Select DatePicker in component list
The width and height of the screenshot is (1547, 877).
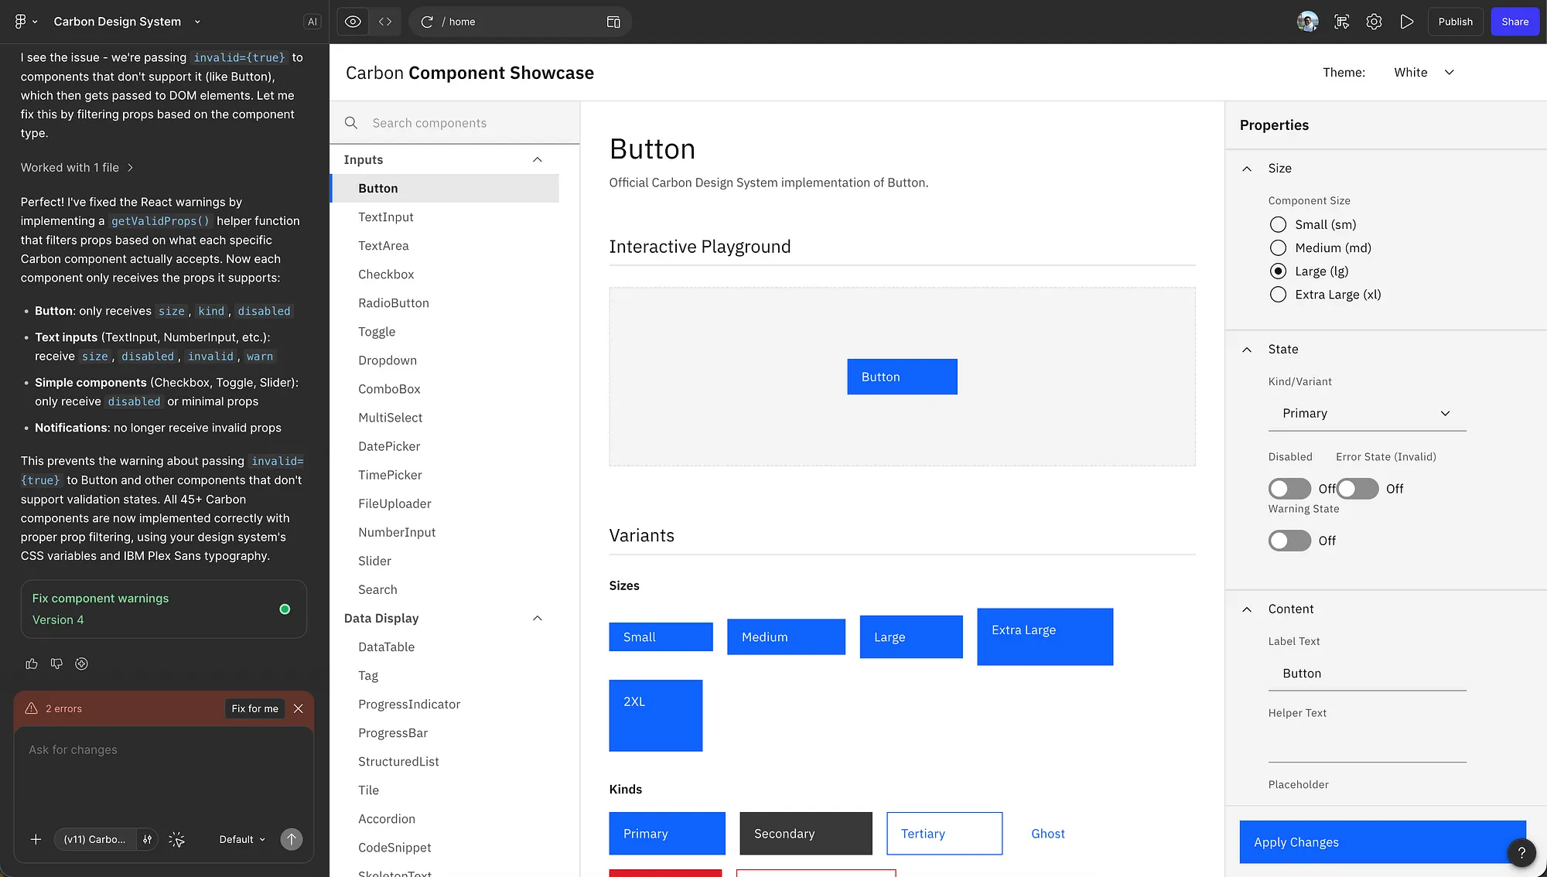coord(389,446)
